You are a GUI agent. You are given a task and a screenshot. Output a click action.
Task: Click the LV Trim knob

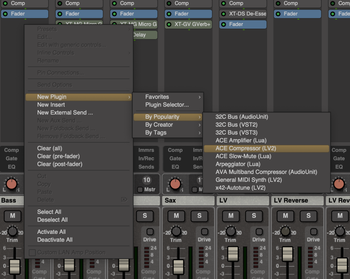231,231
